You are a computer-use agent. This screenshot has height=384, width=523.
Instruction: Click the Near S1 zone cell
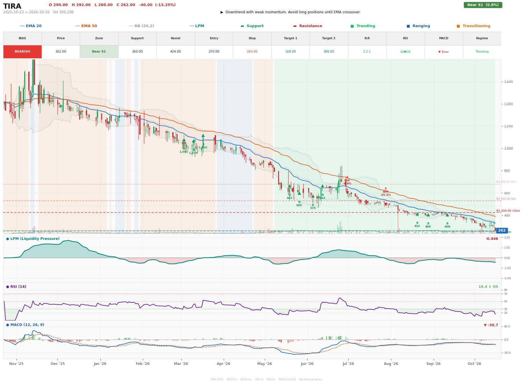pyautogui.click(x=99, y=52)
